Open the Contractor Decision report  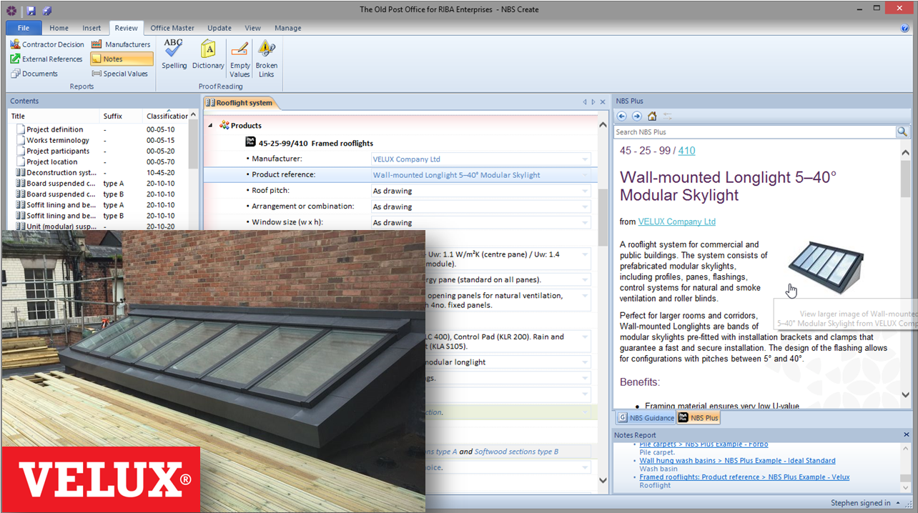(x=47, y=44)
